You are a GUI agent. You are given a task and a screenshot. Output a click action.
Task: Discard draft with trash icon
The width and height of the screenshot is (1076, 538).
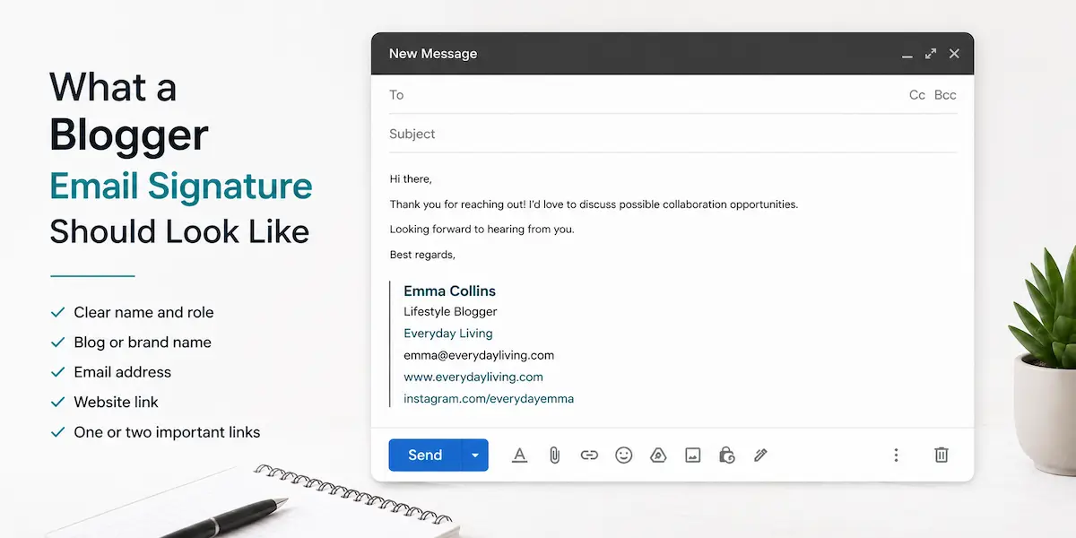[x=941, y=456]
